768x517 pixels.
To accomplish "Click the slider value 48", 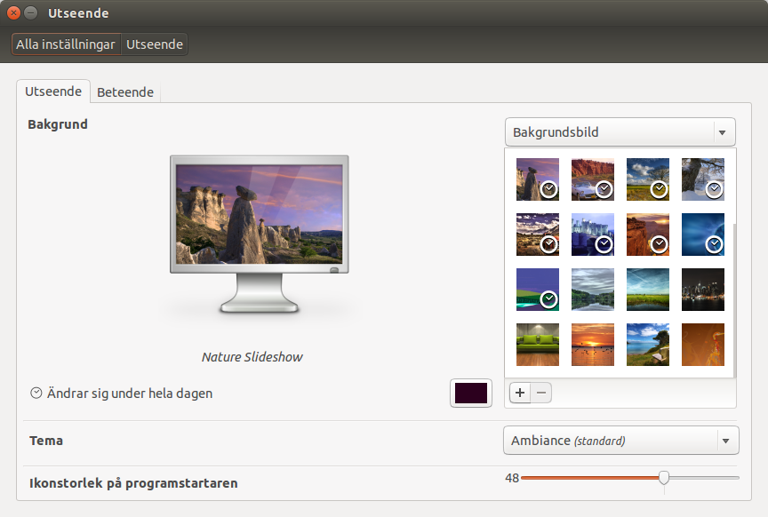I will pos(512,478).
